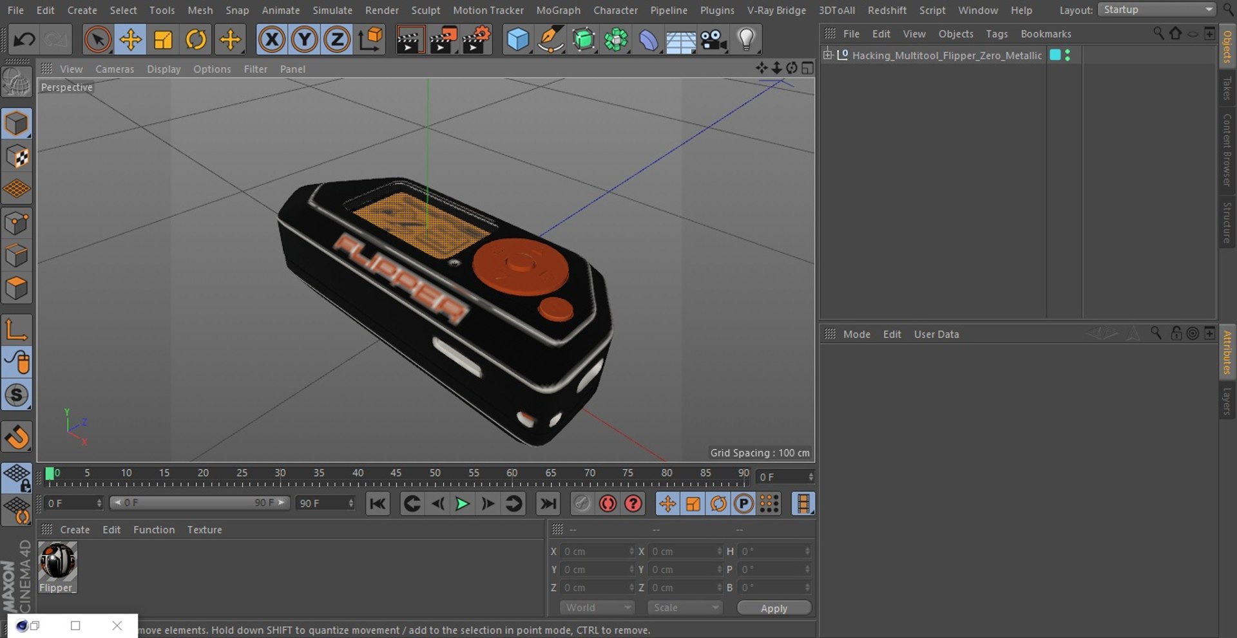
Task: Select Points mode icon
Action: [16, 223]
